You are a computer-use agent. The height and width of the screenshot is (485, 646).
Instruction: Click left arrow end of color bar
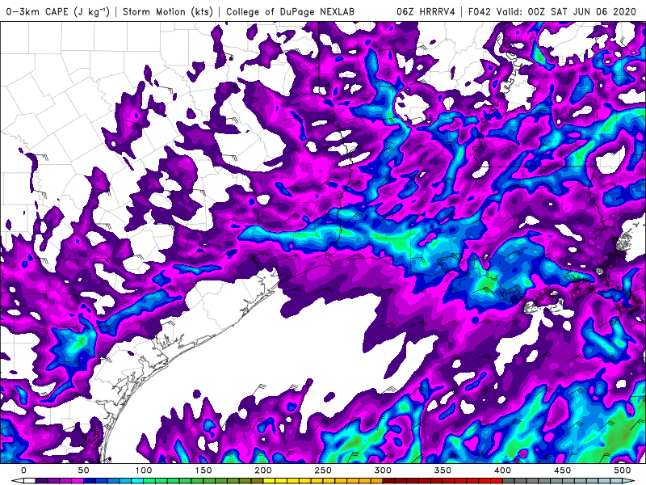17,480
